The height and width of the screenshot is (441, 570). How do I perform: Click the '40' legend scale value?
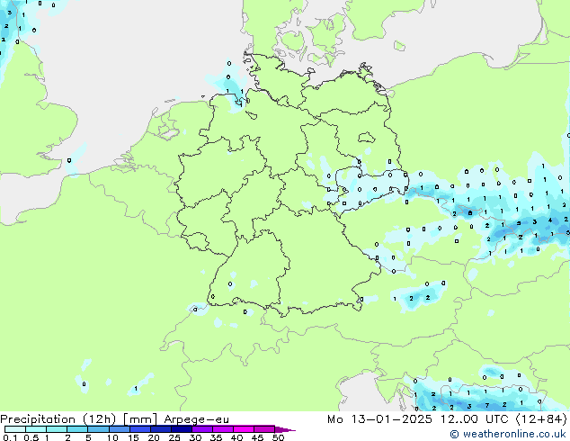(x=236, y=437)
